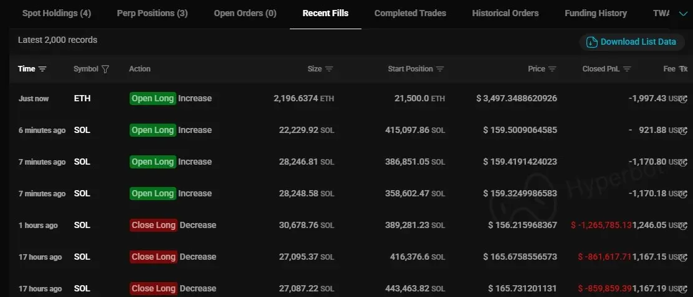Select the size 28,246.81 SOL

coord(306,162)
